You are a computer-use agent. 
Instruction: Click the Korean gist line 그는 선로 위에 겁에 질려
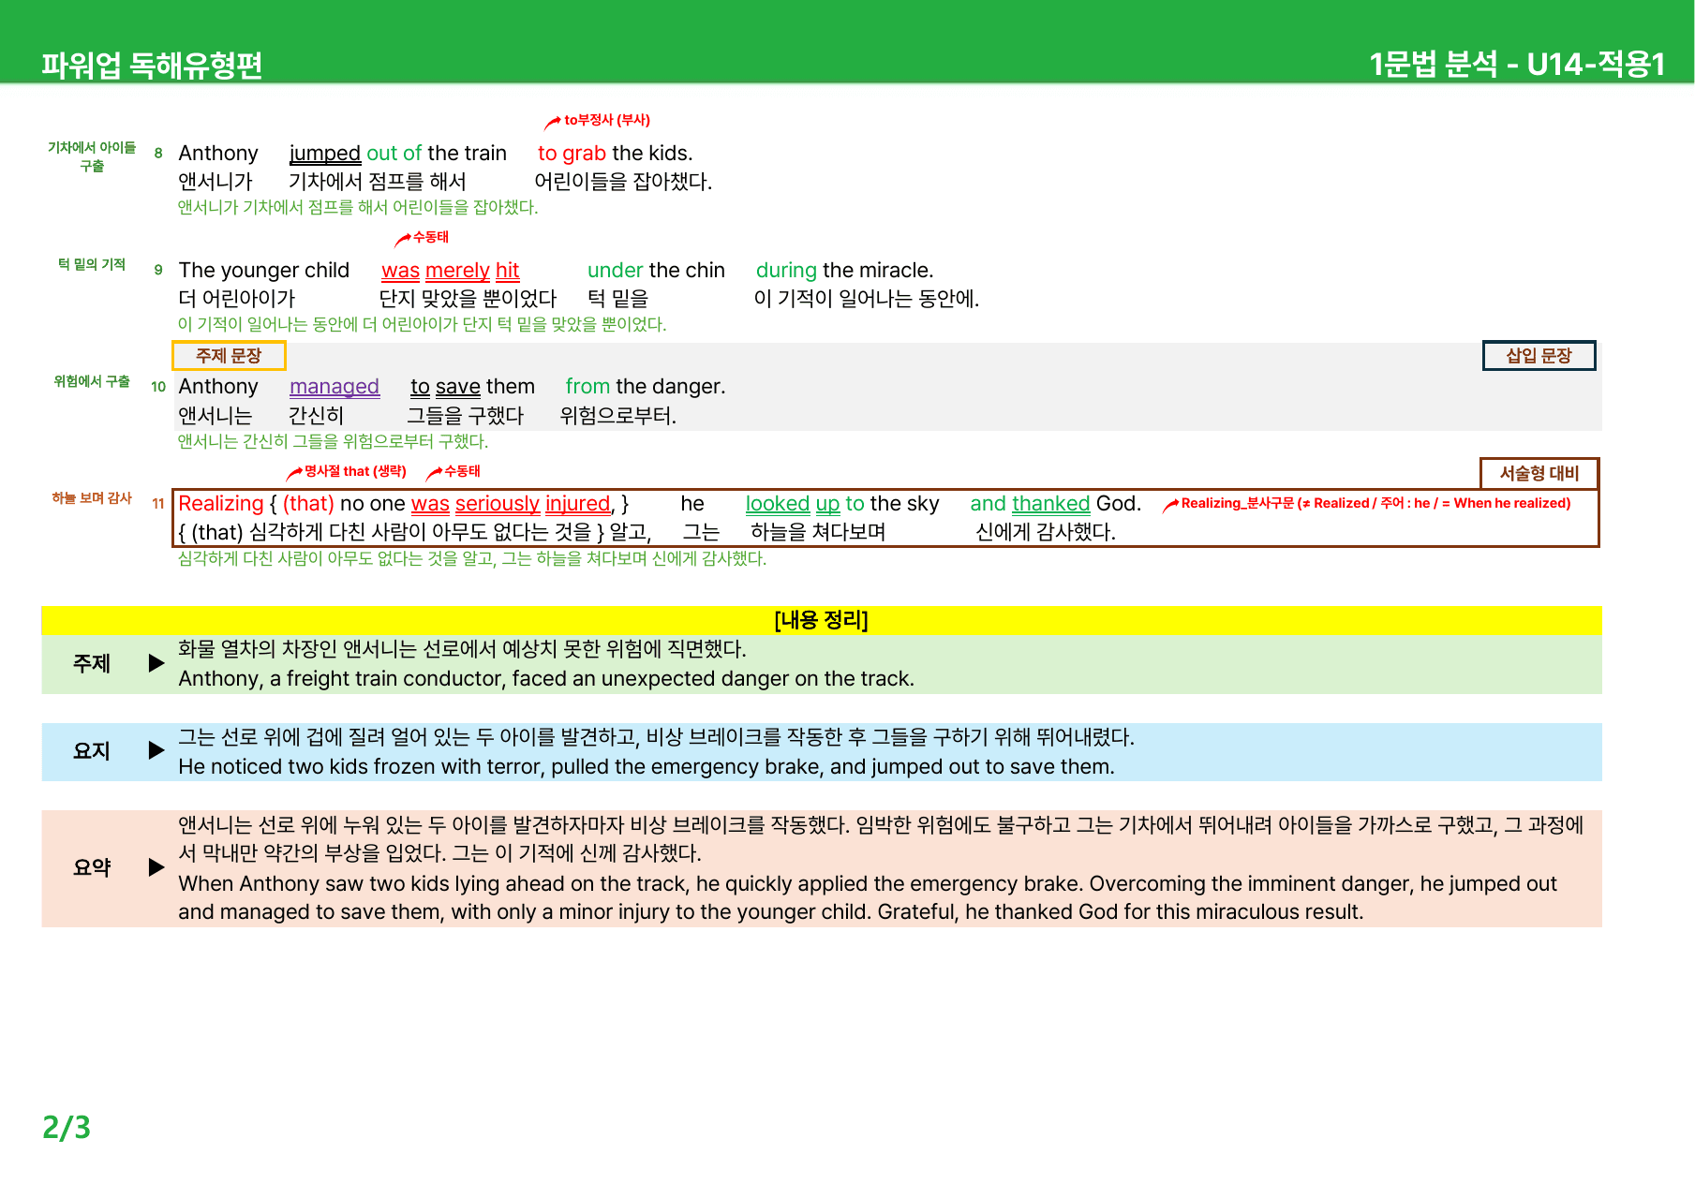pyautogui.click(x=656, y=737)
